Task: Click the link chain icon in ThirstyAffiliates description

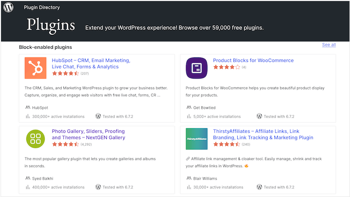Action: [188, 159]
